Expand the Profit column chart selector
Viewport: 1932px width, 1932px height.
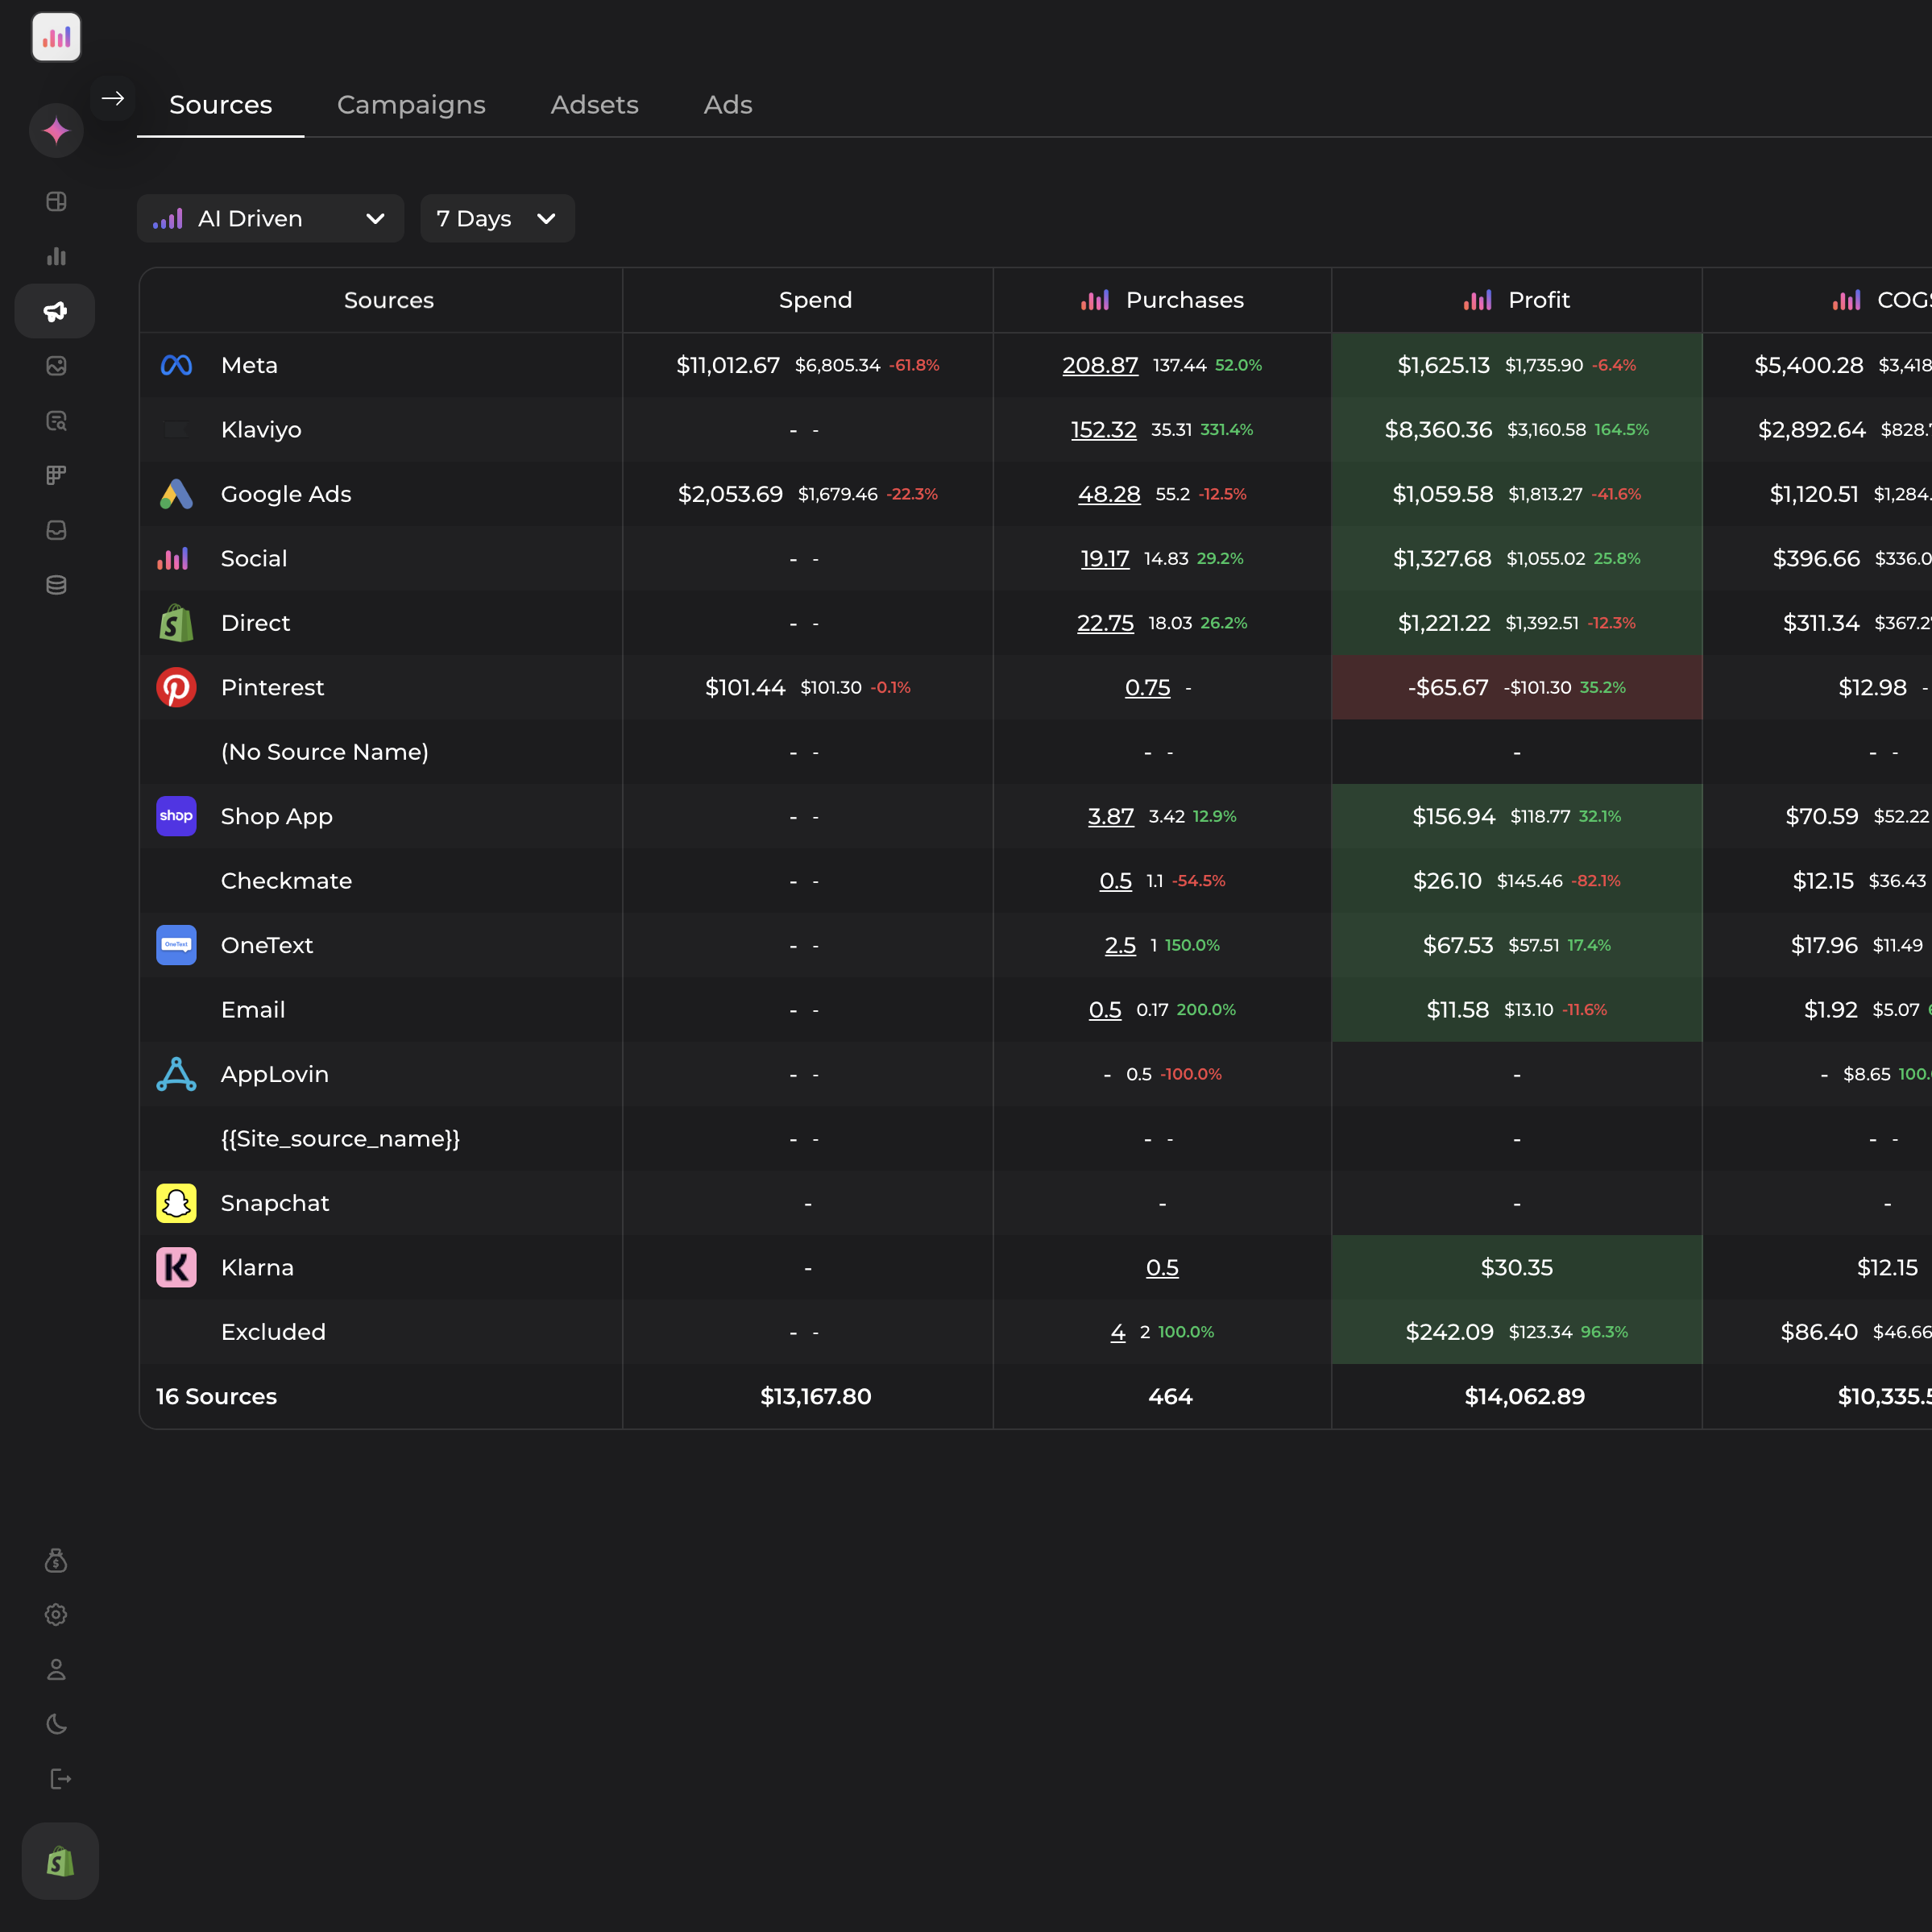coord(1478,300)
